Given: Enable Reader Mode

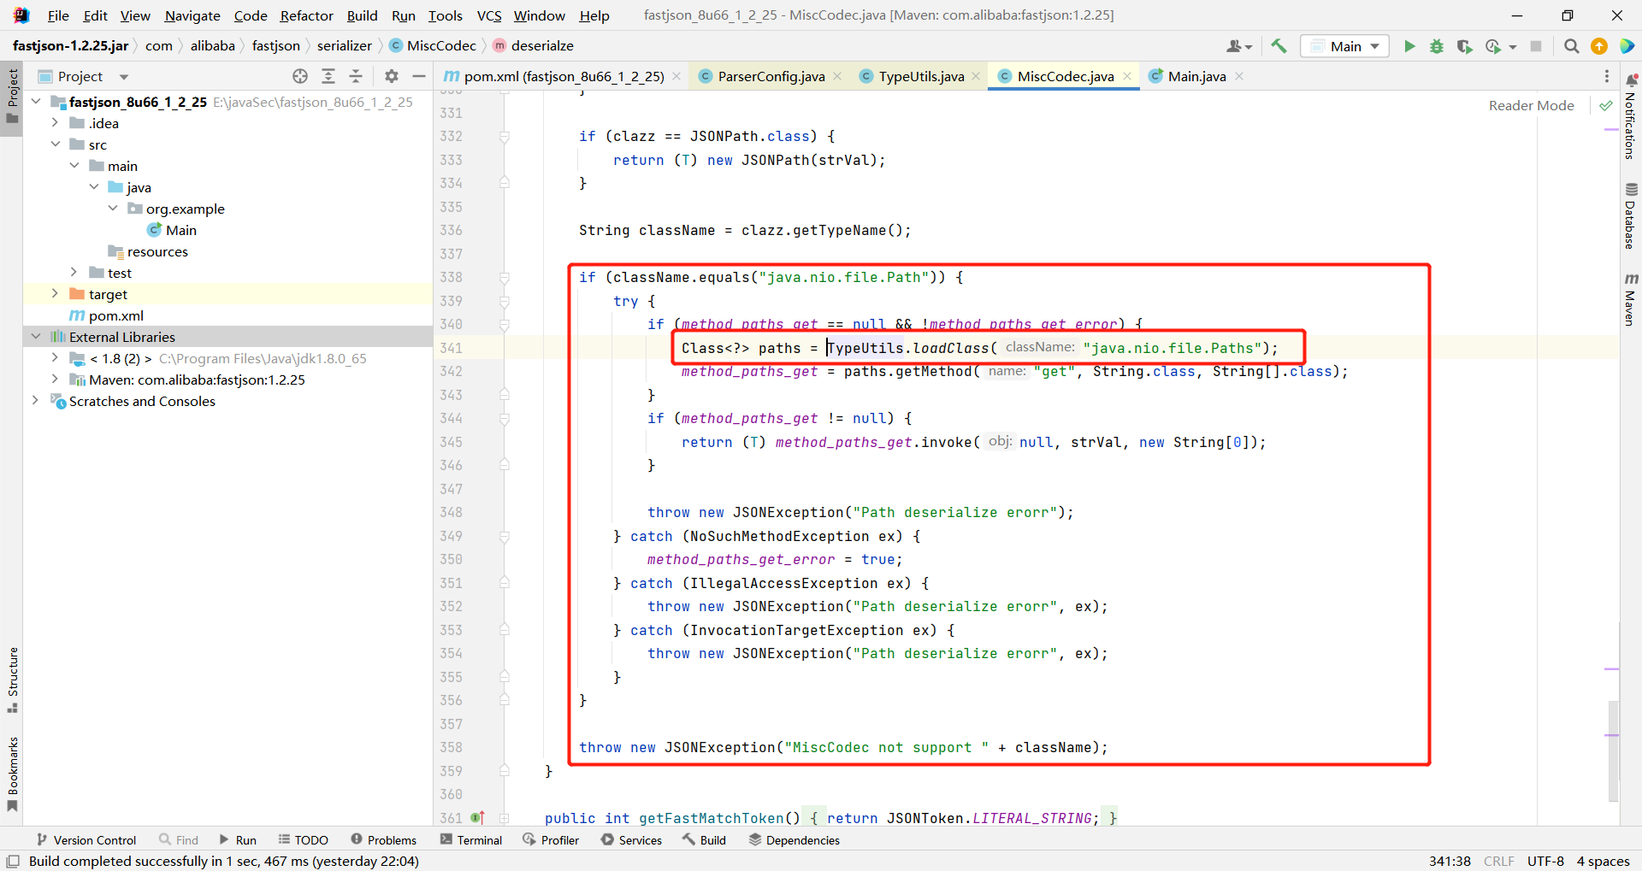Looking at the screenshot, I should [1531, 105].
